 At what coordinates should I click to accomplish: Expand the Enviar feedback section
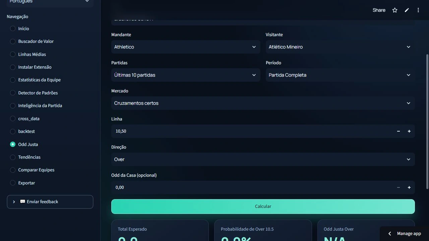(x=50, y=202)
